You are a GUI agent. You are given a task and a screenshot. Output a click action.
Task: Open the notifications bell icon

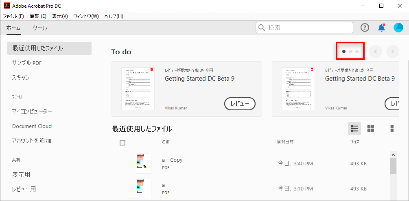(x=382, y=28)
